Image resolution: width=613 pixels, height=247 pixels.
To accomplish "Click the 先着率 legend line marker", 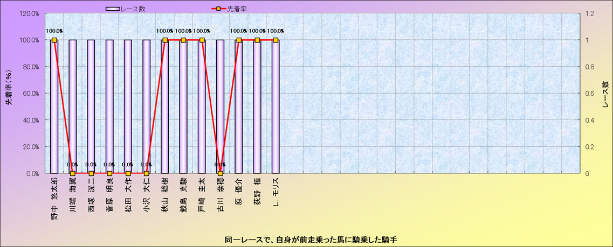I will 219,9.
